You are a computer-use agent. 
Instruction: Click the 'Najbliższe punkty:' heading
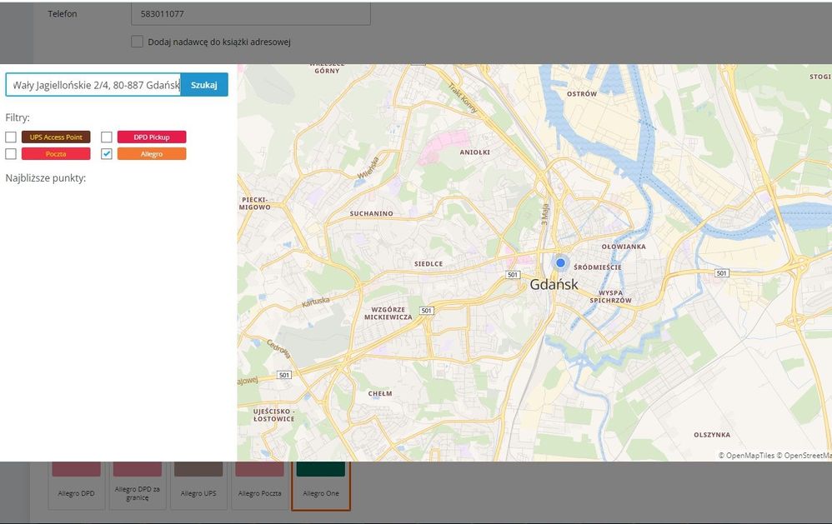(46, 178)
